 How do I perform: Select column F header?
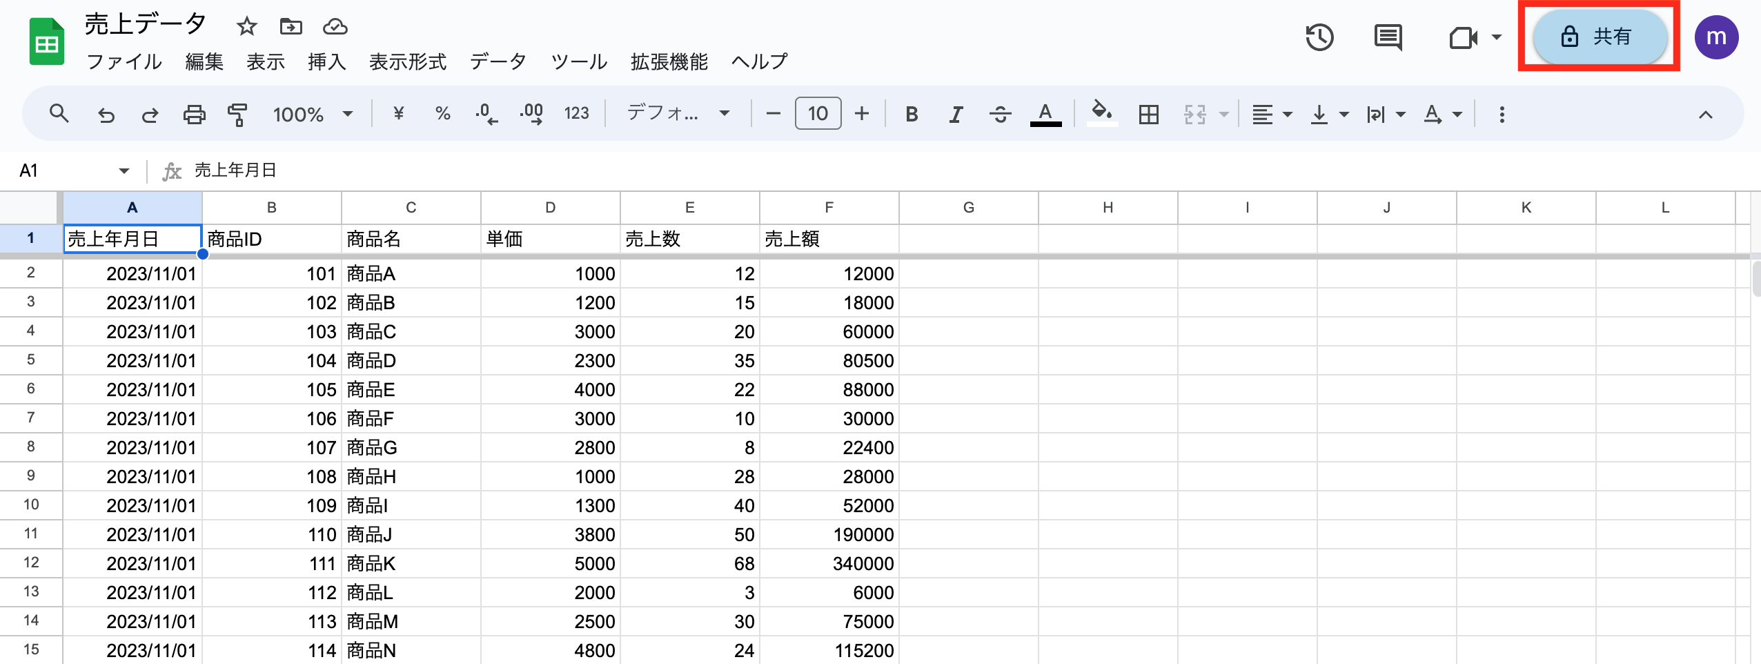pyautogui.click(x=829, y=208)
